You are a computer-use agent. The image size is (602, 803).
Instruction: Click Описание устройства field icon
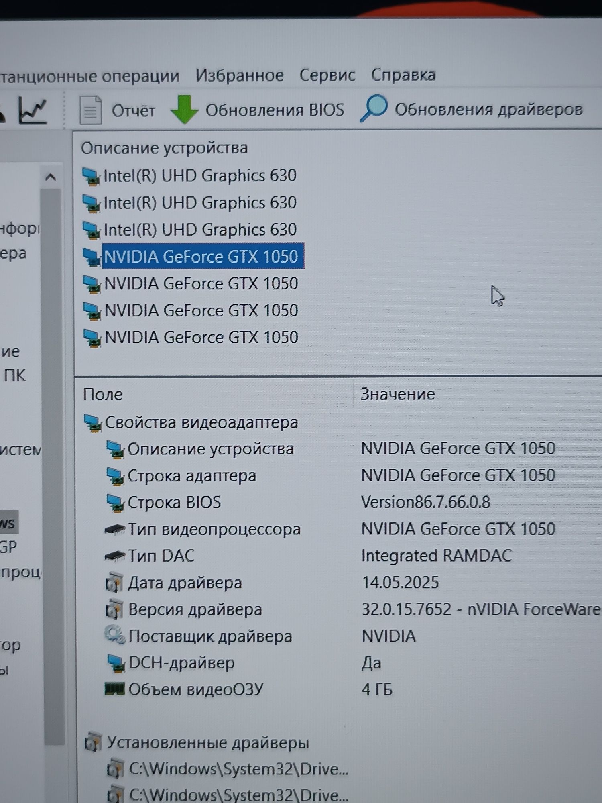pos(115,450)
